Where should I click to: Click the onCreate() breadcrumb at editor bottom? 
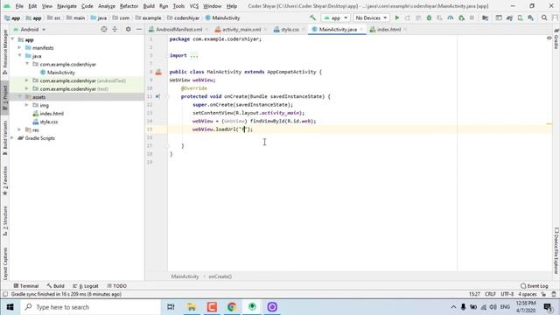point(220,276)
